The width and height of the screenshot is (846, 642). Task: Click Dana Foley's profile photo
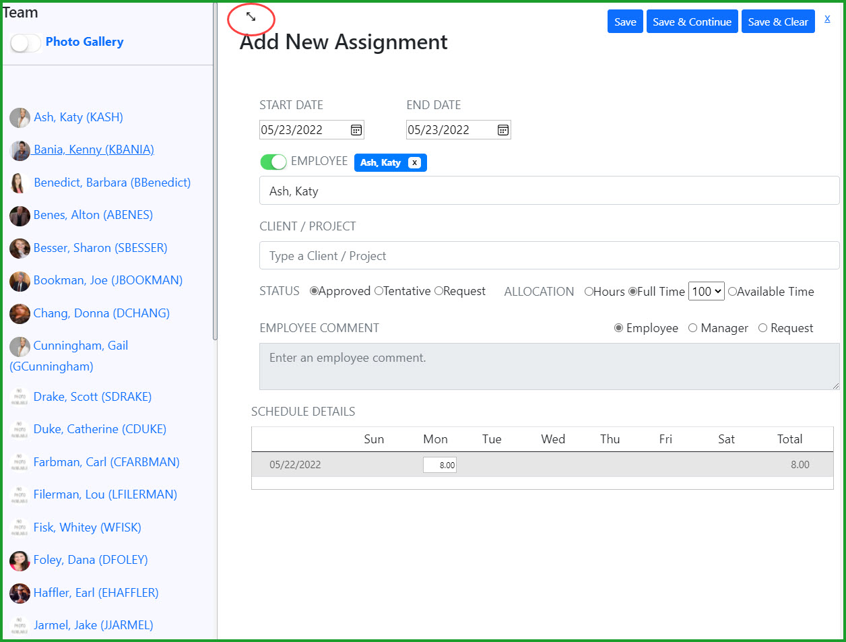tap(20, 560)
